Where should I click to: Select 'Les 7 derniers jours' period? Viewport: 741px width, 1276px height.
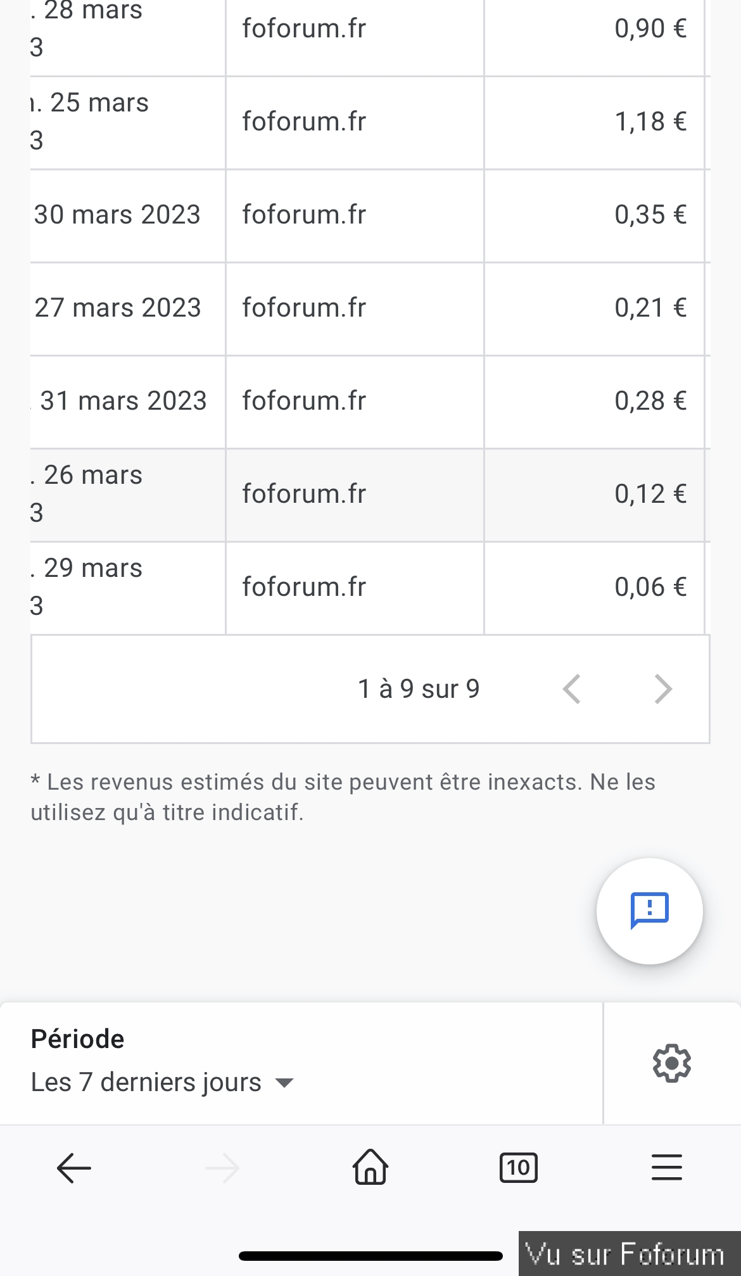(x=146, y=1082)
